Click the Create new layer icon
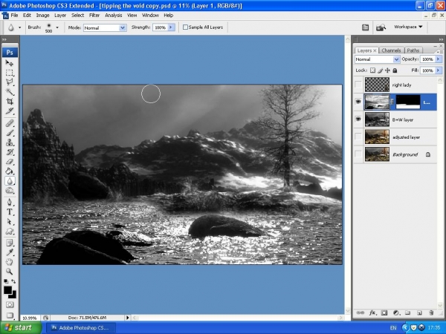 (x=419, y=312)
